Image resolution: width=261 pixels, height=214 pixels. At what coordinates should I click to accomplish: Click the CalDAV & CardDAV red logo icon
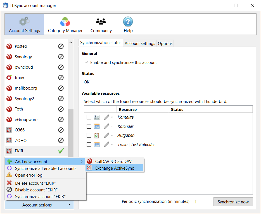(89, 161)
